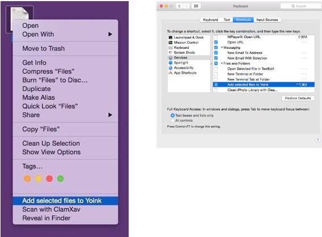
Task: Collapse the Files and Folders triangle
Action: [x=222, y=64]
